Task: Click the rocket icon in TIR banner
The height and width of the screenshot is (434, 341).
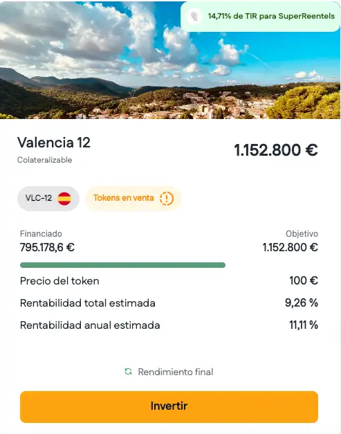Action: (x=194, y=16)
